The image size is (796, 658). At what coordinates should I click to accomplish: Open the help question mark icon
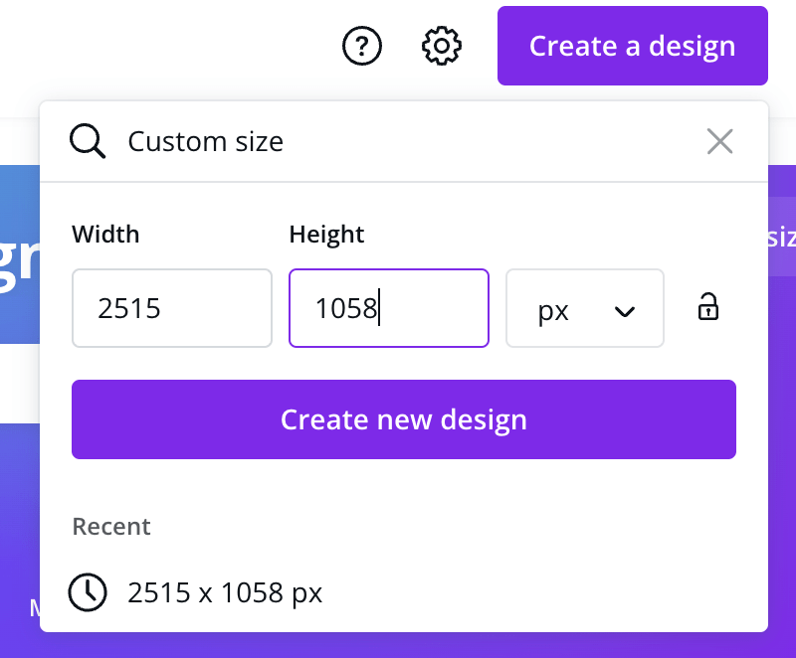(362, 46)
